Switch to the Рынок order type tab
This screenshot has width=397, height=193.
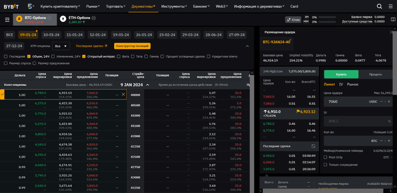(352, 84)
